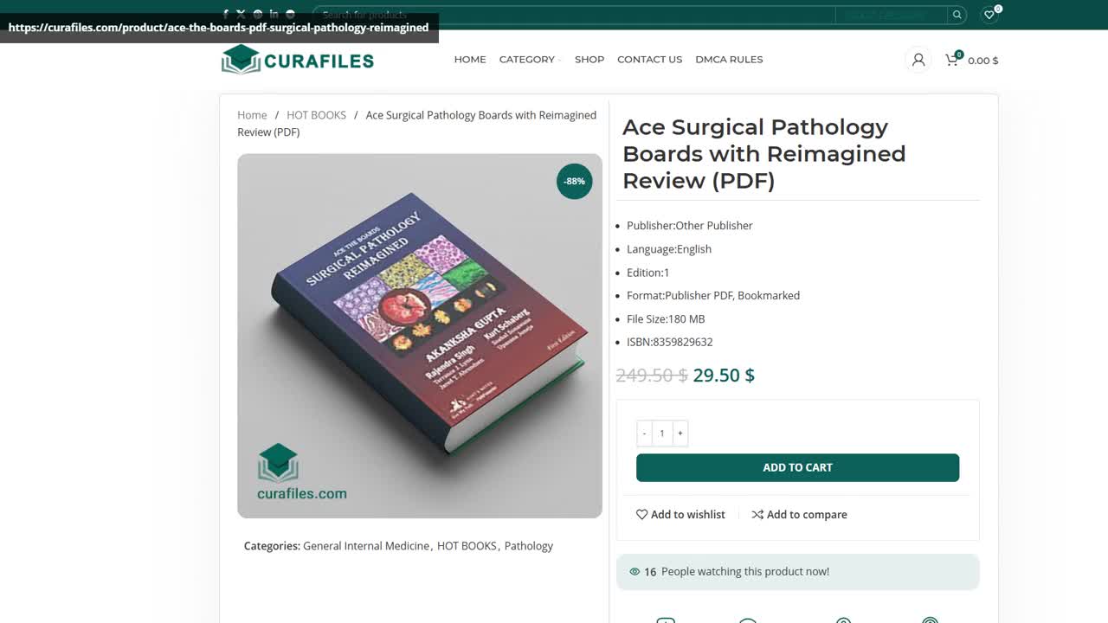The image size is (1108, 623).
Task: Open the DMCA RULES page
Action: pyautogui.click(x=729, y=59)
